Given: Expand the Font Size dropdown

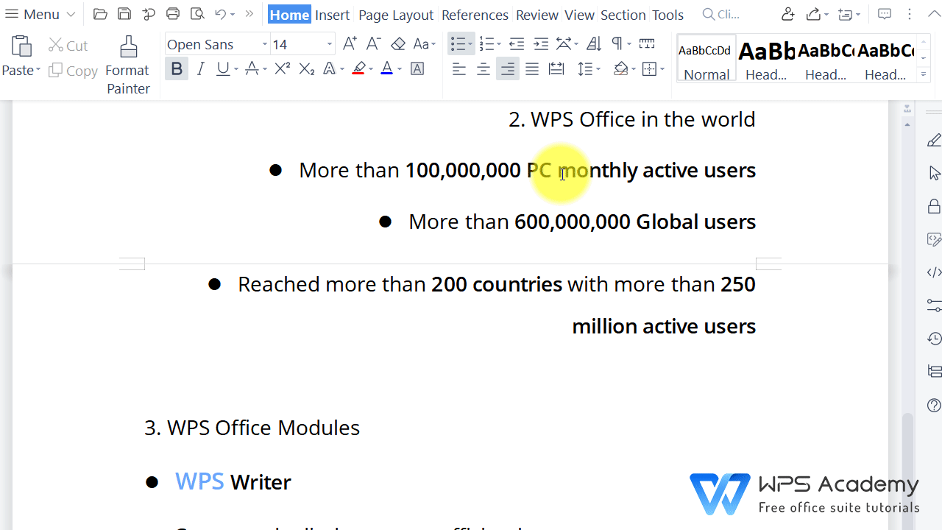Looking at the screenshot, I should pyautogui.click(x=329, y=44).
